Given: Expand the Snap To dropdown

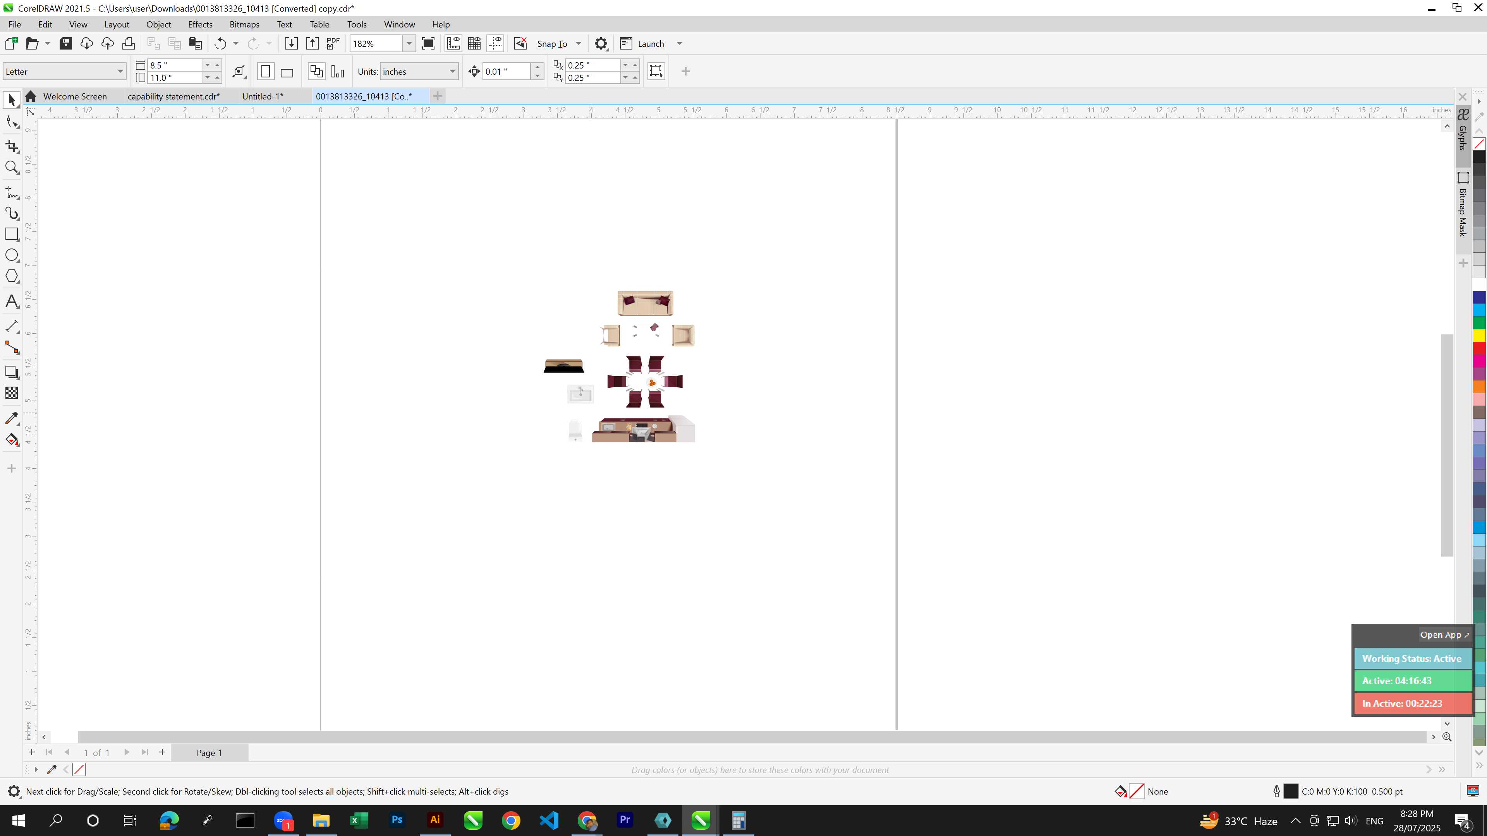Looking at the screenshot, I should point(579,43).
